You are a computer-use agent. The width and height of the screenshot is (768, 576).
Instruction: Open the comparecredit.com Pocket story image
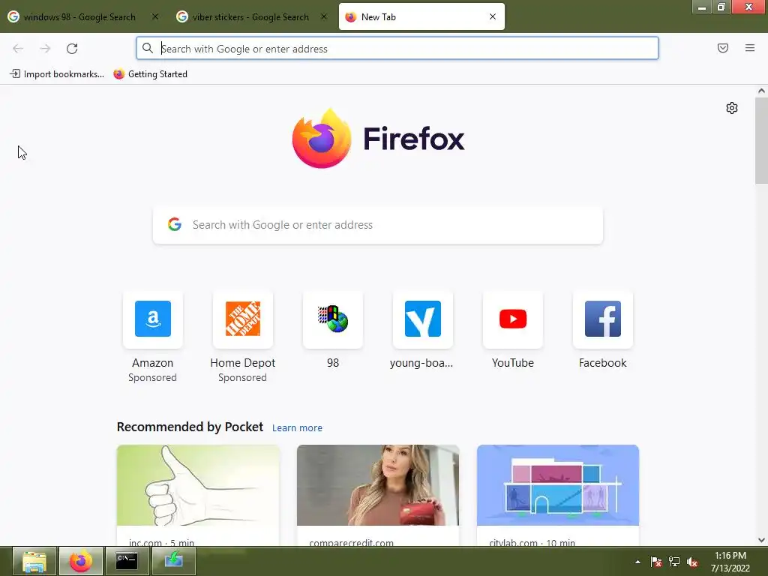378,485
